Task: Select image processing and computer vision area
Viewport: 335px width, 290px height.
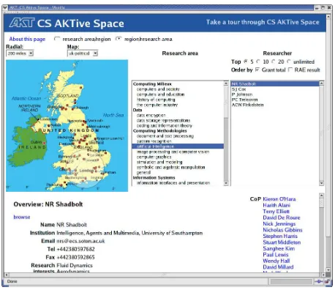Action: coord(173,152)
